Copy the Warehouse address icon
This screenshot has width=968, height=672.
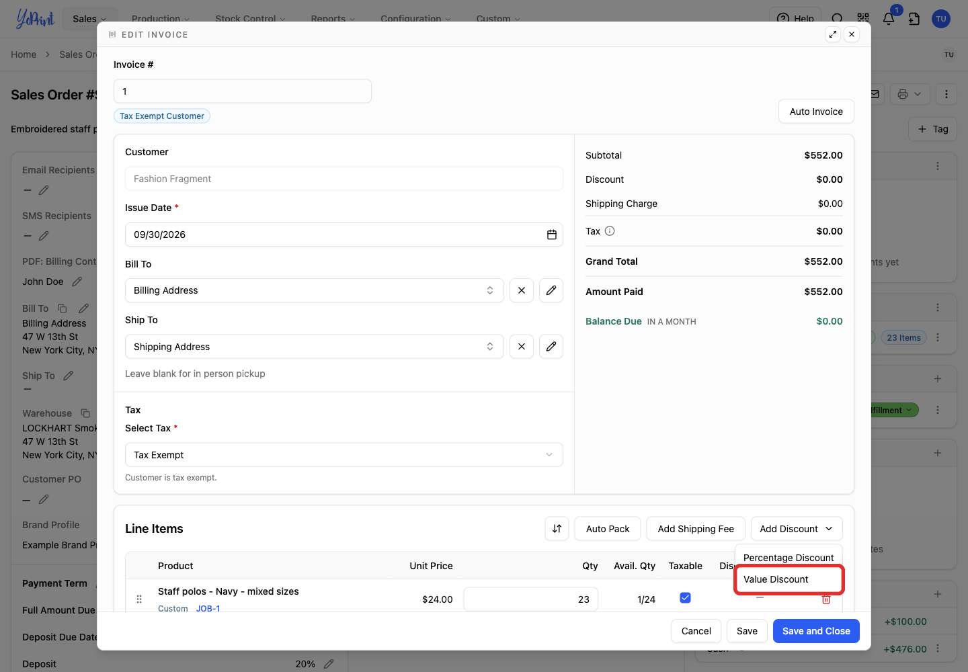85,413
